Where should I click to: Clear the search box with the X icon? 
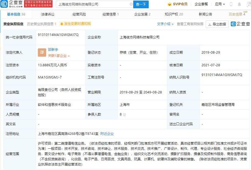click(x=131, y=4)
